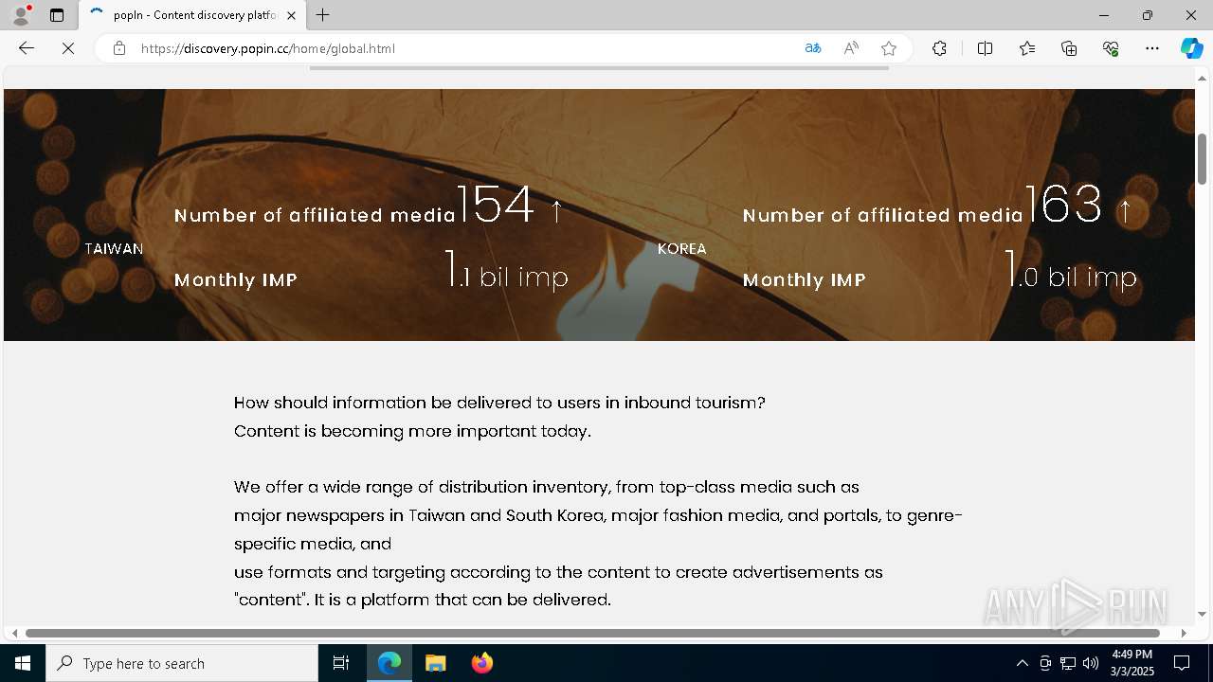The height and width of the screenshot is (682, 1213).
Task: Click the horizontal scrollbar thumb
Action: (x=592, y=633)
